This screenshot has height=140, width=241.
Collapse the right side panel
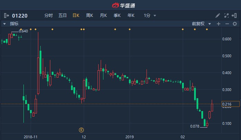234,16
